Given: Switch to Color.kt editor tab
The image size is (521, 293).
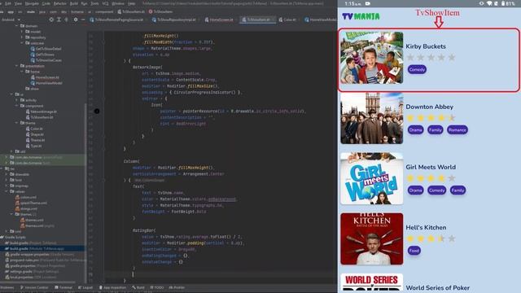Looking at the screenshot, I should point(287,20).
